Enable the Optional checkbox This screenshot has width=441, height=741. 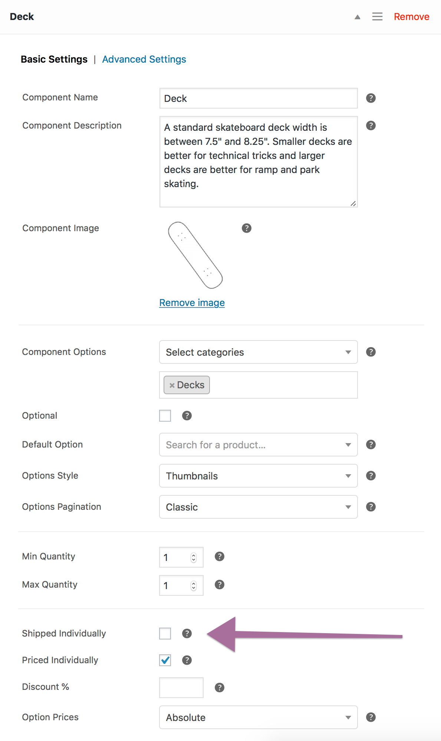pos(165,416)
